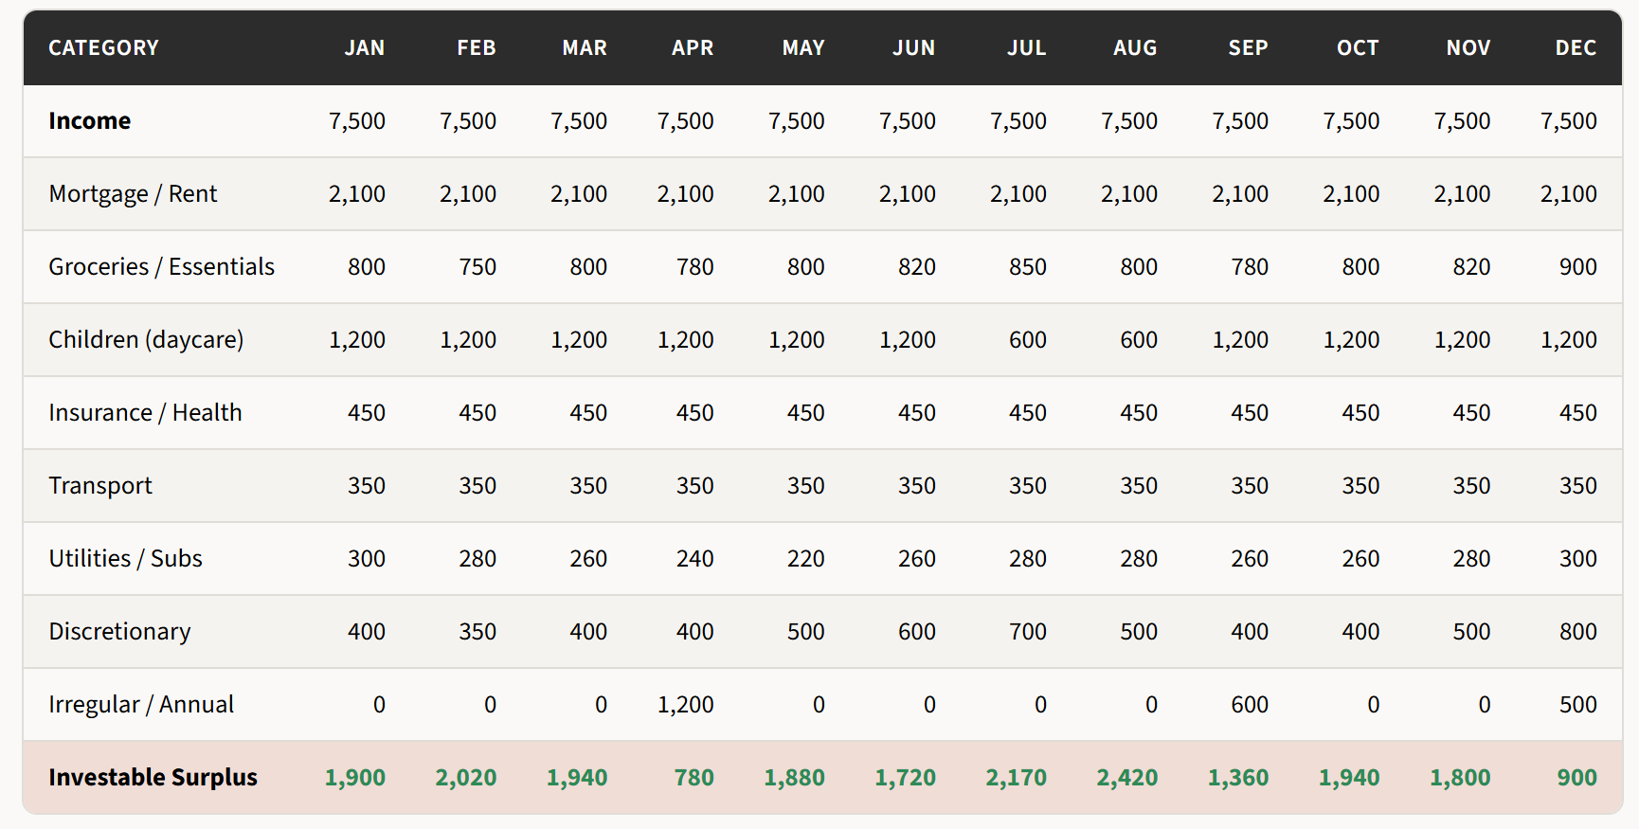Select the DEC column header

click(x=1576, y=47)
